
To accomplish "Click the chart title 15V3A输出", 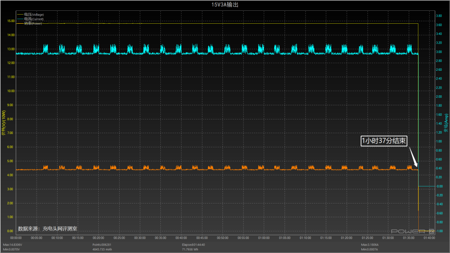I will 225,5.
